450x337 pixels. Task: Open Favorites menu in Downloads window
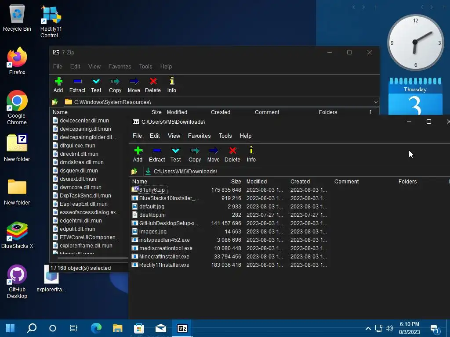pos(199,136)
